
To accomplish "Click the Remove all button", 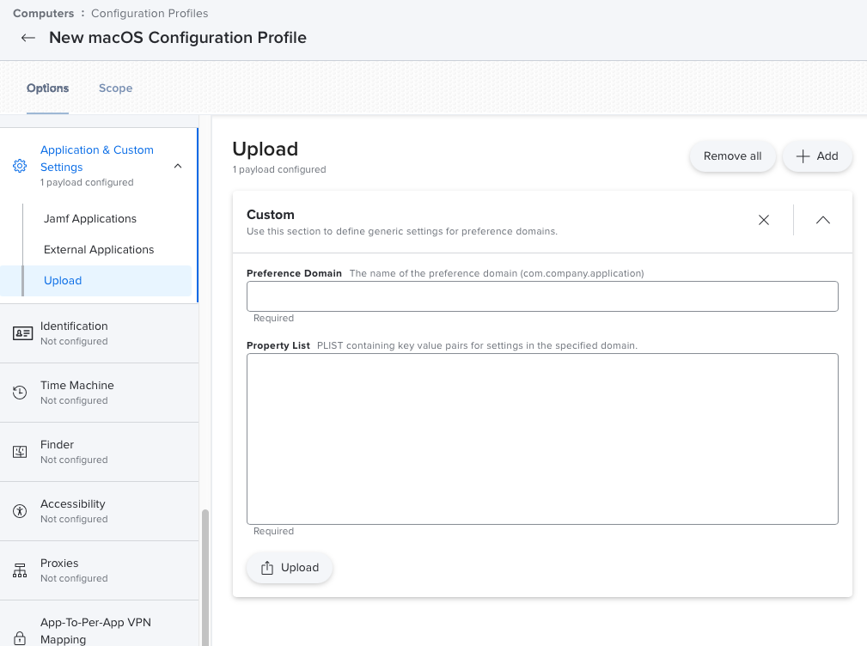I will pos(731,155).
